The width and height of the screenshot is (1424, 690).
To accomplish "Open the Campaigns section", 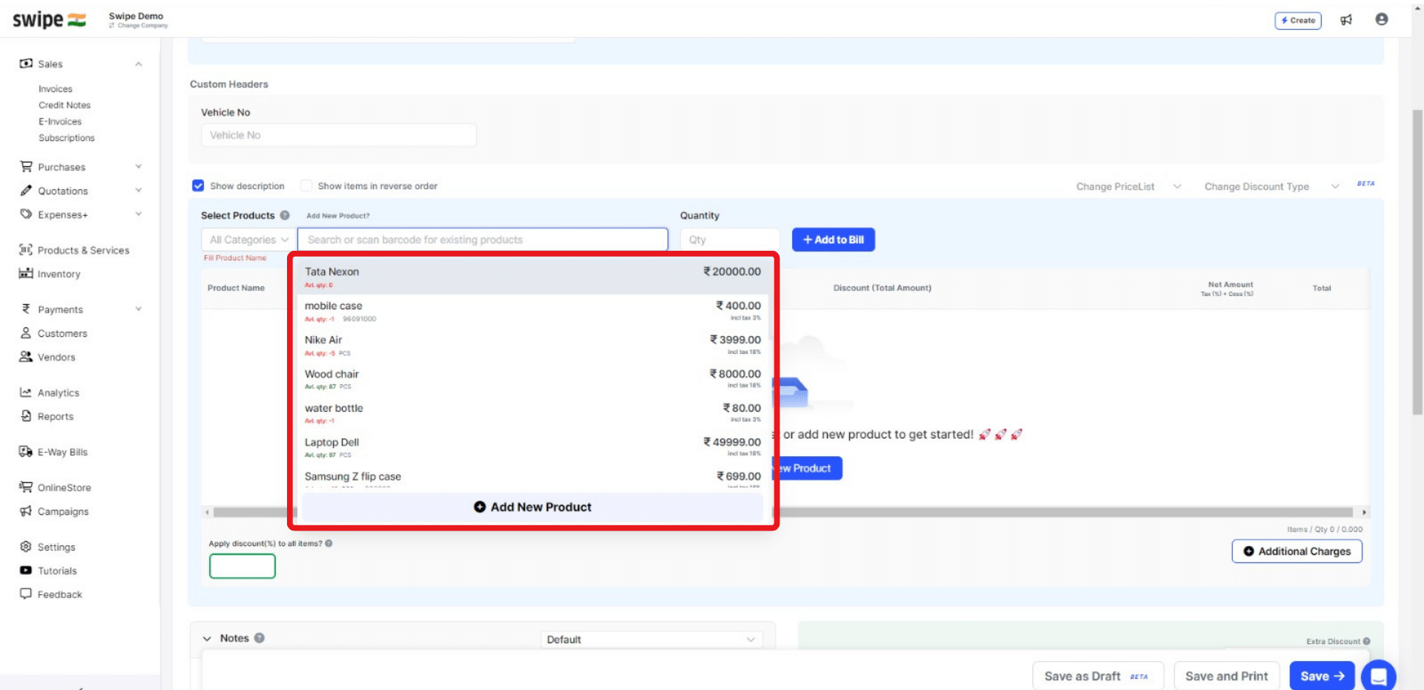I will point(62,511).
